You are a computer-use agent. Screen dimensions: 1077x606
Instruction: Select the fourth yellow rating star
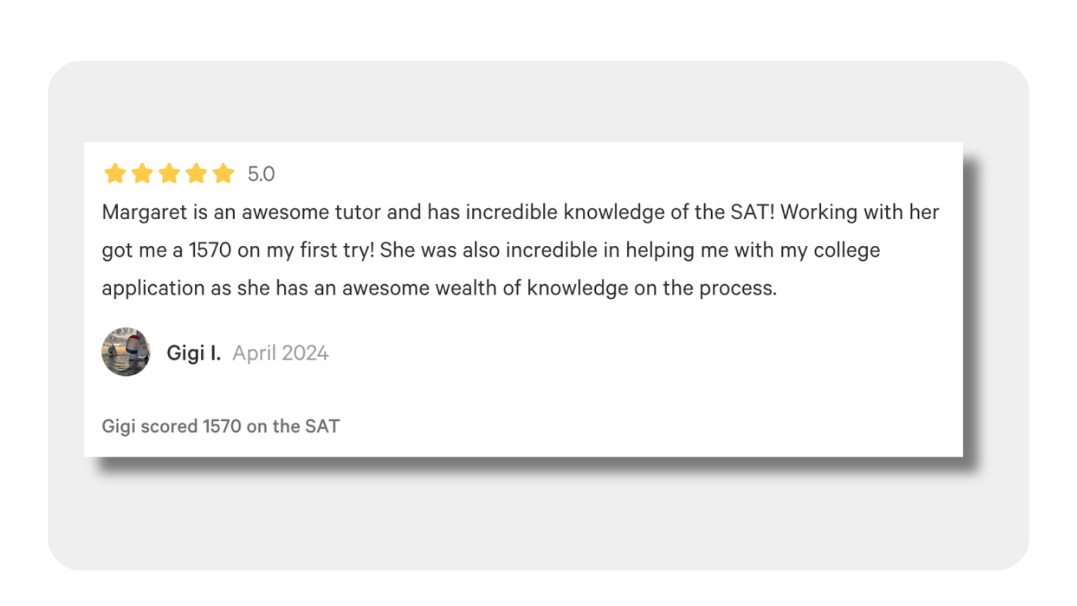(197, 173)
